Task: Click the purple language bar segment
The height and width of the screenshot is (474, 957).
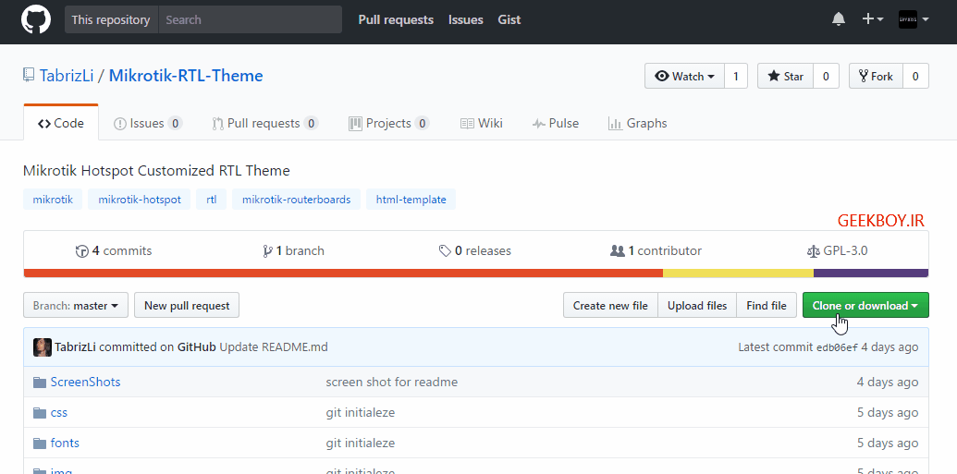Action: (x=871, y=273)
